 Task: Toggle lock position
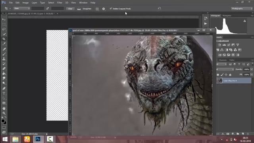click(226, 75)
